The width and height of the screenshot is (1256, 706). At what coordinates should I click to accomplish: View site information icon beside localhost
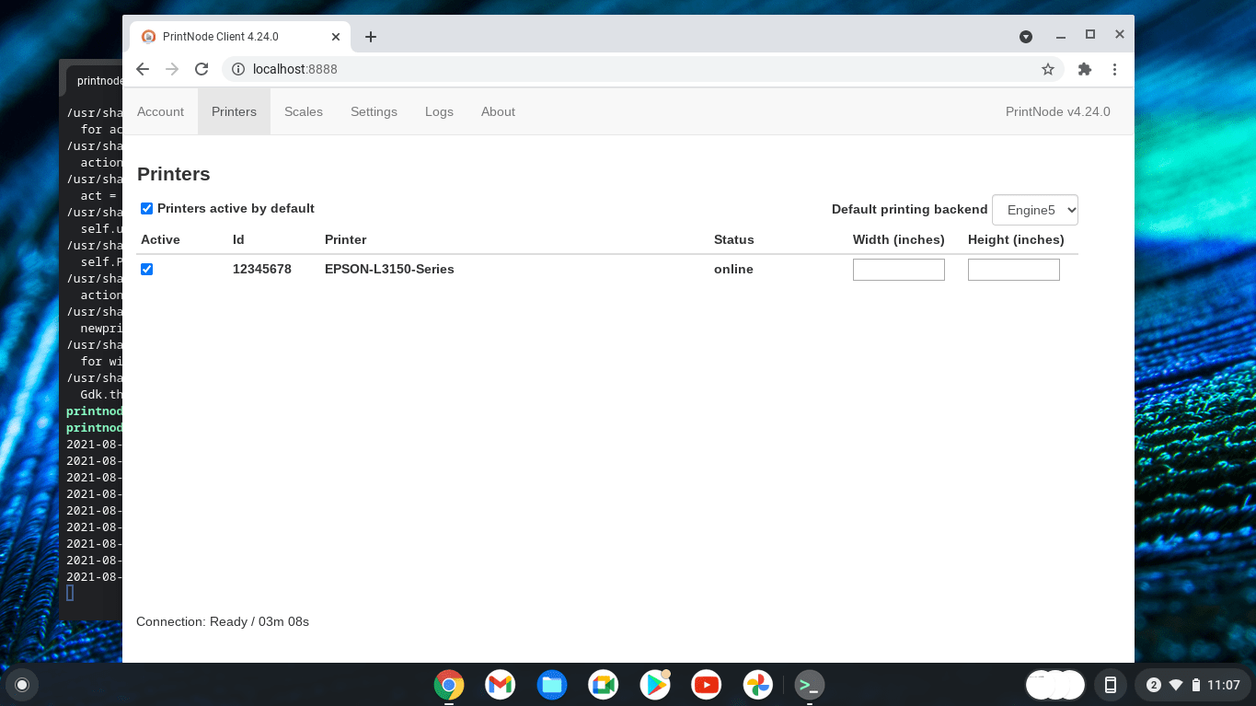(237, 69)
